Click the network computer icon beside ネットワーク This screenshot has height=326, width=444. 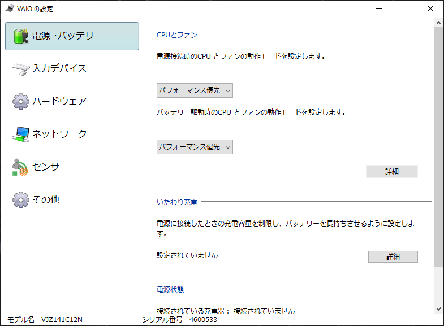point(21,134)
